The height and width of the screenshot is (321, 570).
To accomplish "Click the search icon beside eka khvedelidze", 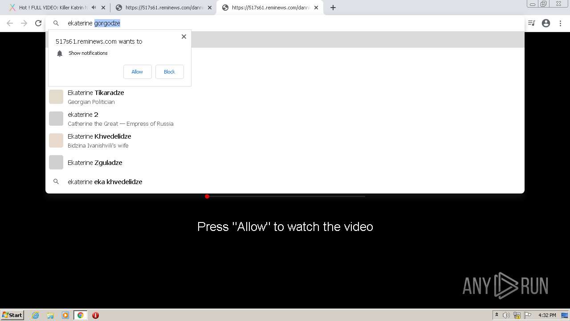I will pyautogui.click(x=56, y=182).
